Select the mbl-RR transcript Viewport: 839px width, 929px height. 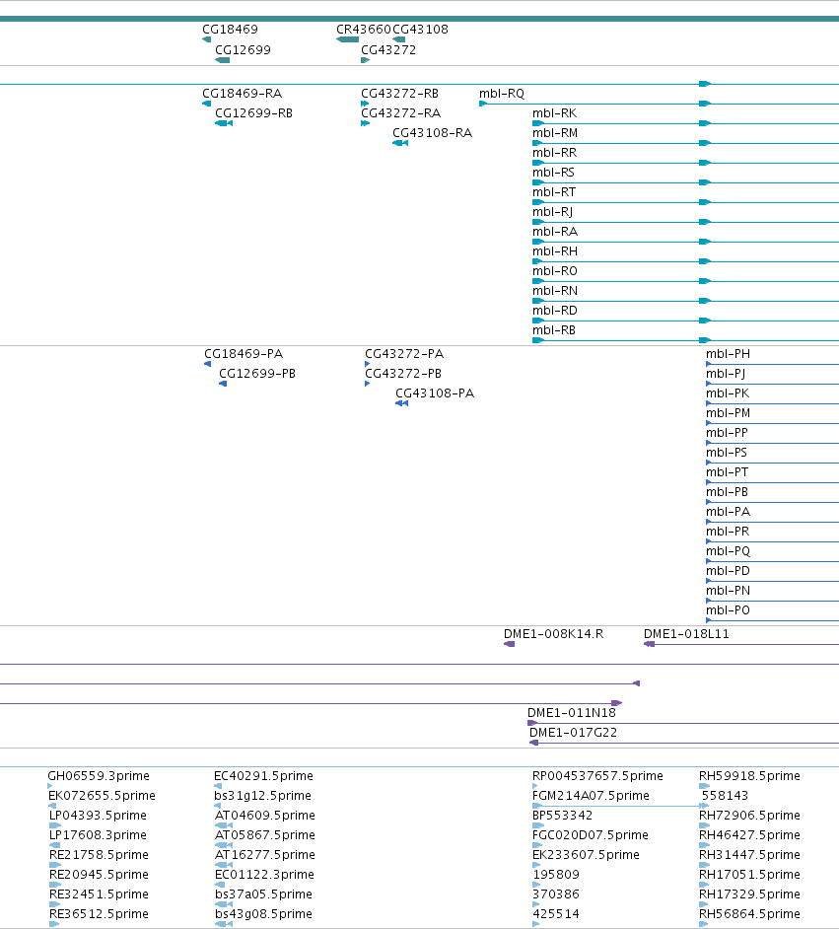[554, 152]
